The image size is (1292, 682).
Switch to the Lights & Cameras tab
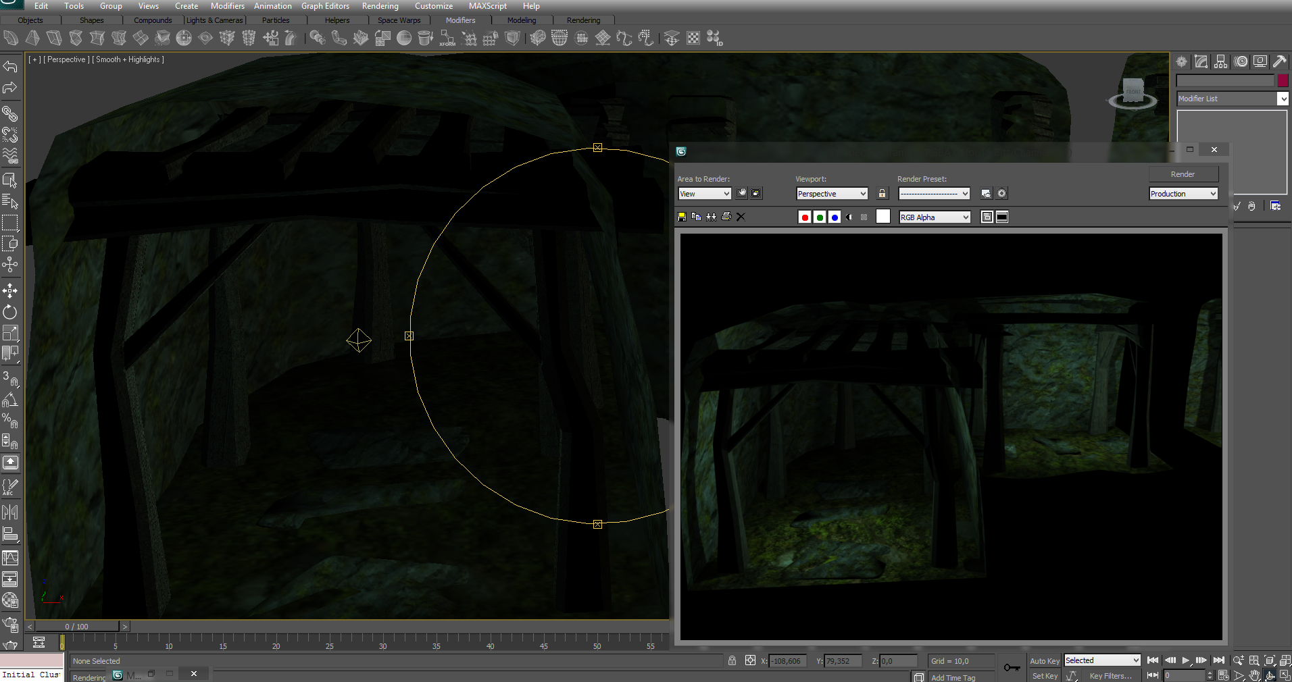(x=214, y=20)
